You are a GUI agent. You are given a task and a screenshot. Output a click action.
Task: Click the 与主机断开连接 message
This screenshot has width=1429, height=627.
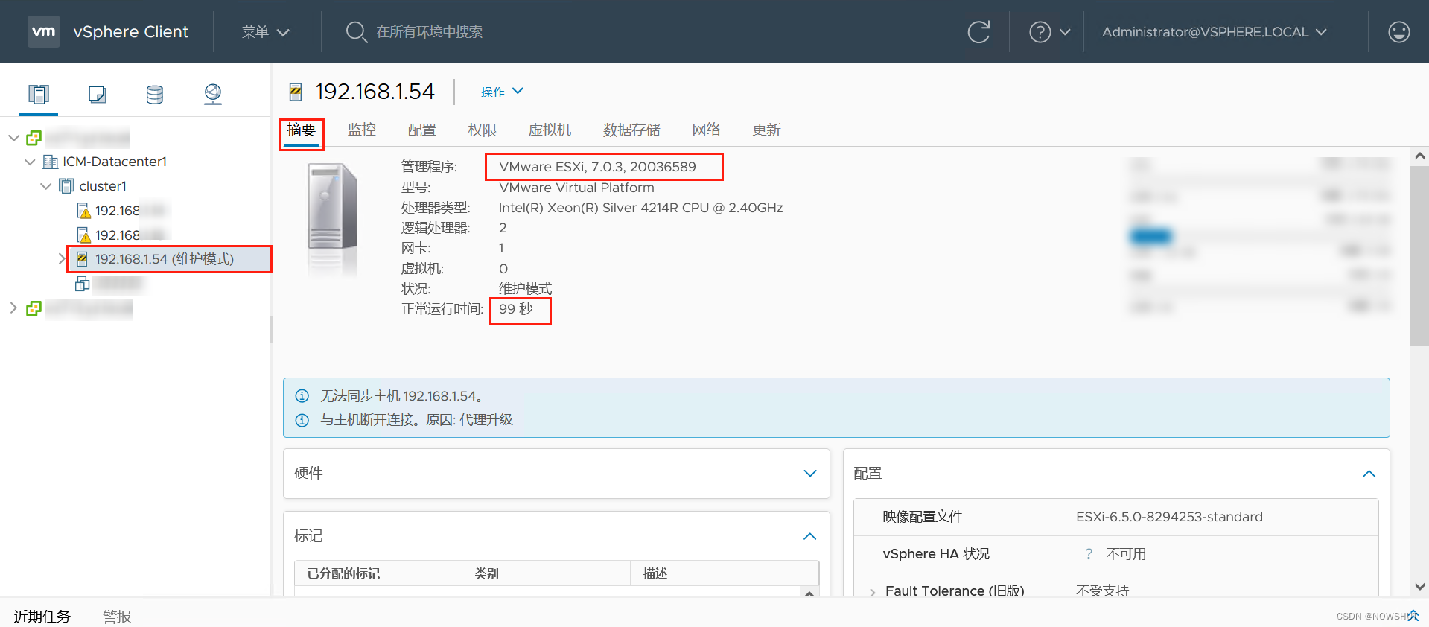point(417,420)
